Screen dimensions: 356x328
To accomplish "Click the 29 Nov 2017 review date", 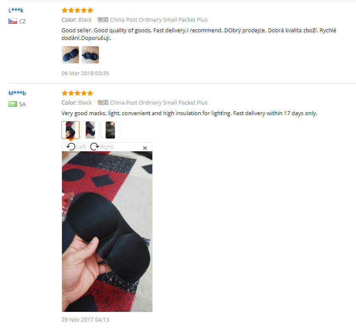I will pyautogui.click(x=85, y=320).
